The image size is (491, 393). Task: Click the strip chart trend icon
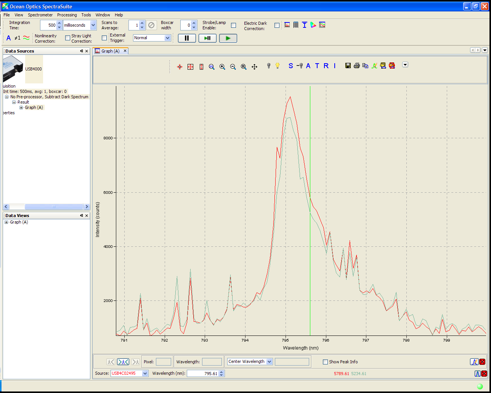point(322,25)
